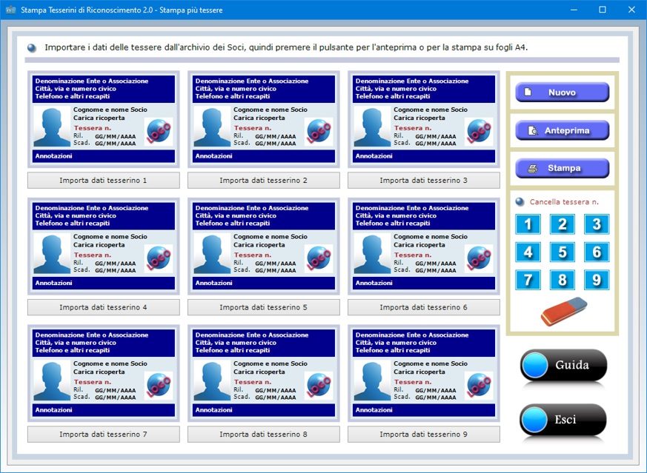Select the card preview above tesserino 2

(x=264, y=119)
